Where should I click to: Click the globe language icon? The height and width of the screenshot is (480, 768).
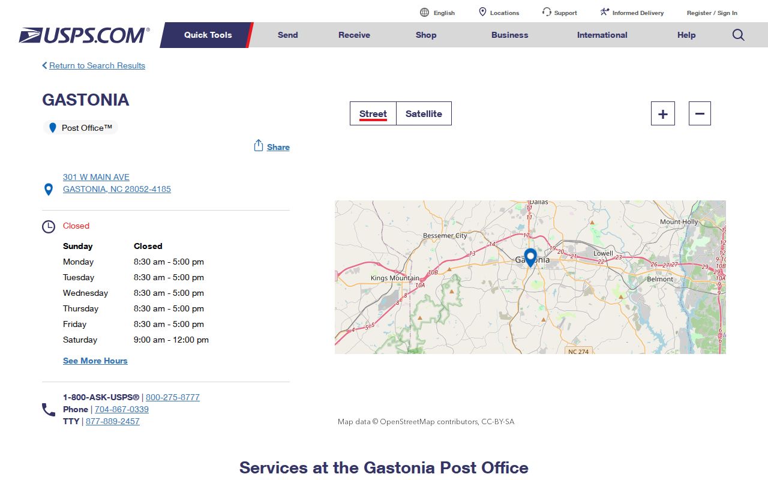[425, 13]
